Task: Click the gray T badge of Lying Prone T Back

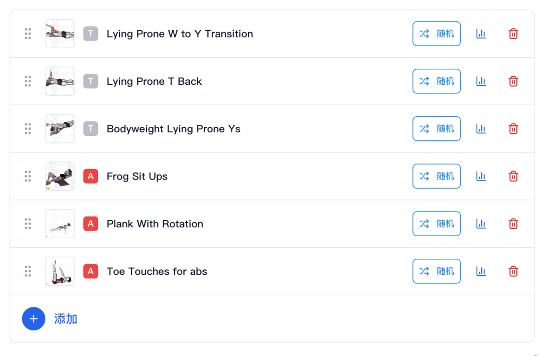Action: (90, 81)
